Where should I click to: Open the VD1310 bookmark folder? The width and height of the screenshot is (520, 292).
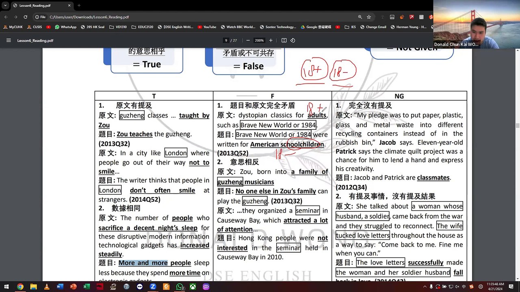[x=118, y=27]
